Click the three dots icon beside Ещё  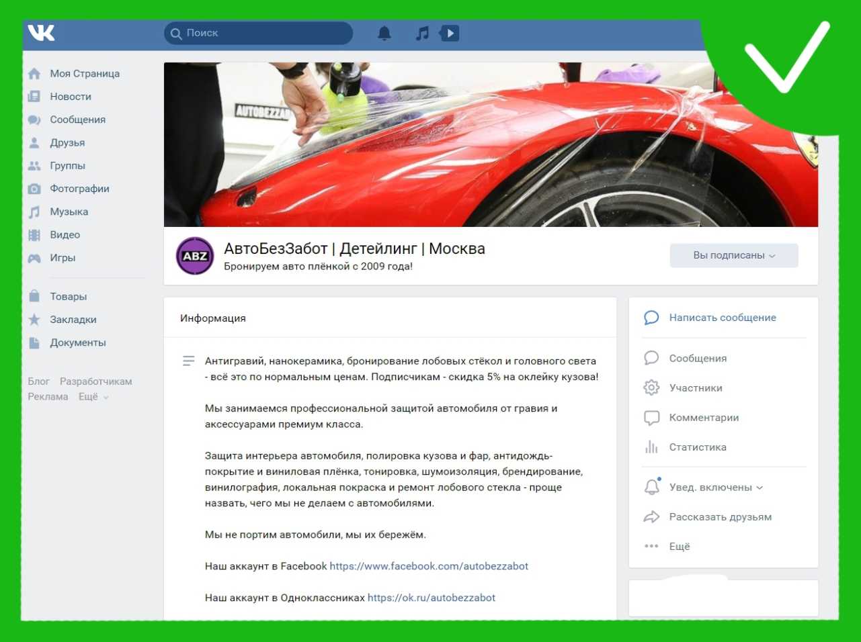tap(651, 546)
